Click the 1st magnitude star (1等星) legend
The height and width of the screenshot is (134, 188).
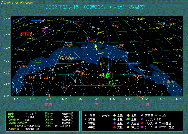pyautogui.click(x=86, y=115)
